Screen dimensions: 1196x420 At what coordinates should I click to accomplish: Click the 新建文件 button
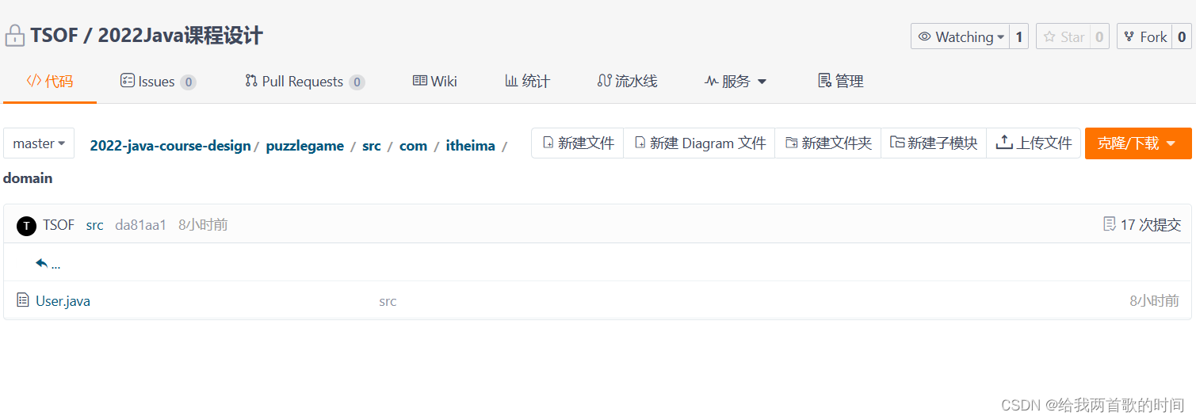tap(578, 143)
